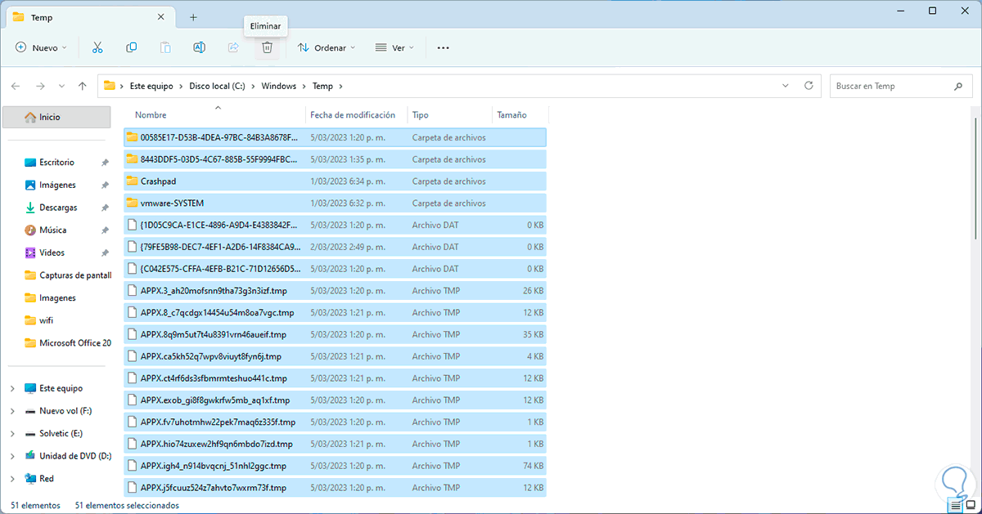
Task: Open a new tab with plus button
Action: [x=193, y=16]
